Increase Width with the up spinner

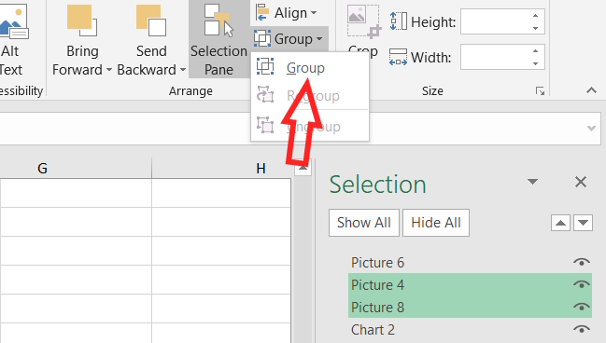click(535, 51)
